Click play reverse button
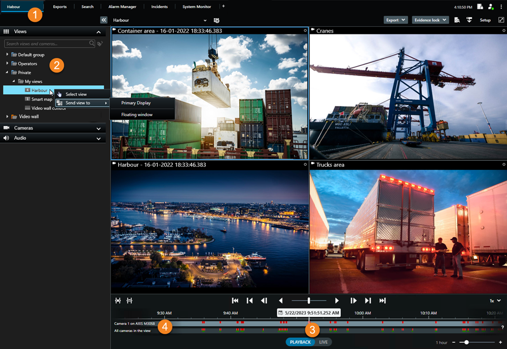 coord(280,300)
